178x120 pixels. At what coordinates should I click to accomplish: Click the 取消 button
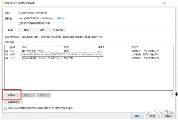[153, 116]
